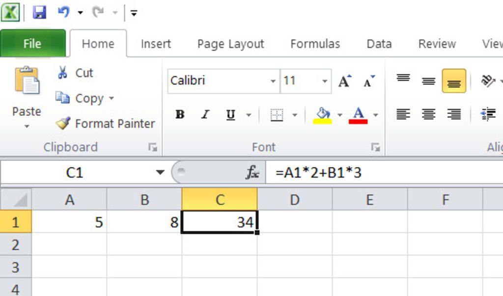503x296 pixels.
Task: Open the Formulas tab
Action: [x=315, y=44]
